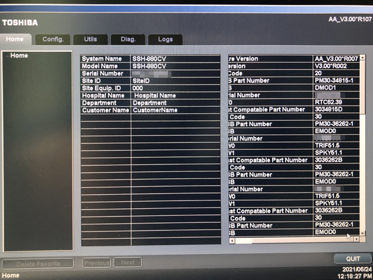Click the Department value cell
The width and height of the screenshot is (373, 280).
click(x=175, y=103)
